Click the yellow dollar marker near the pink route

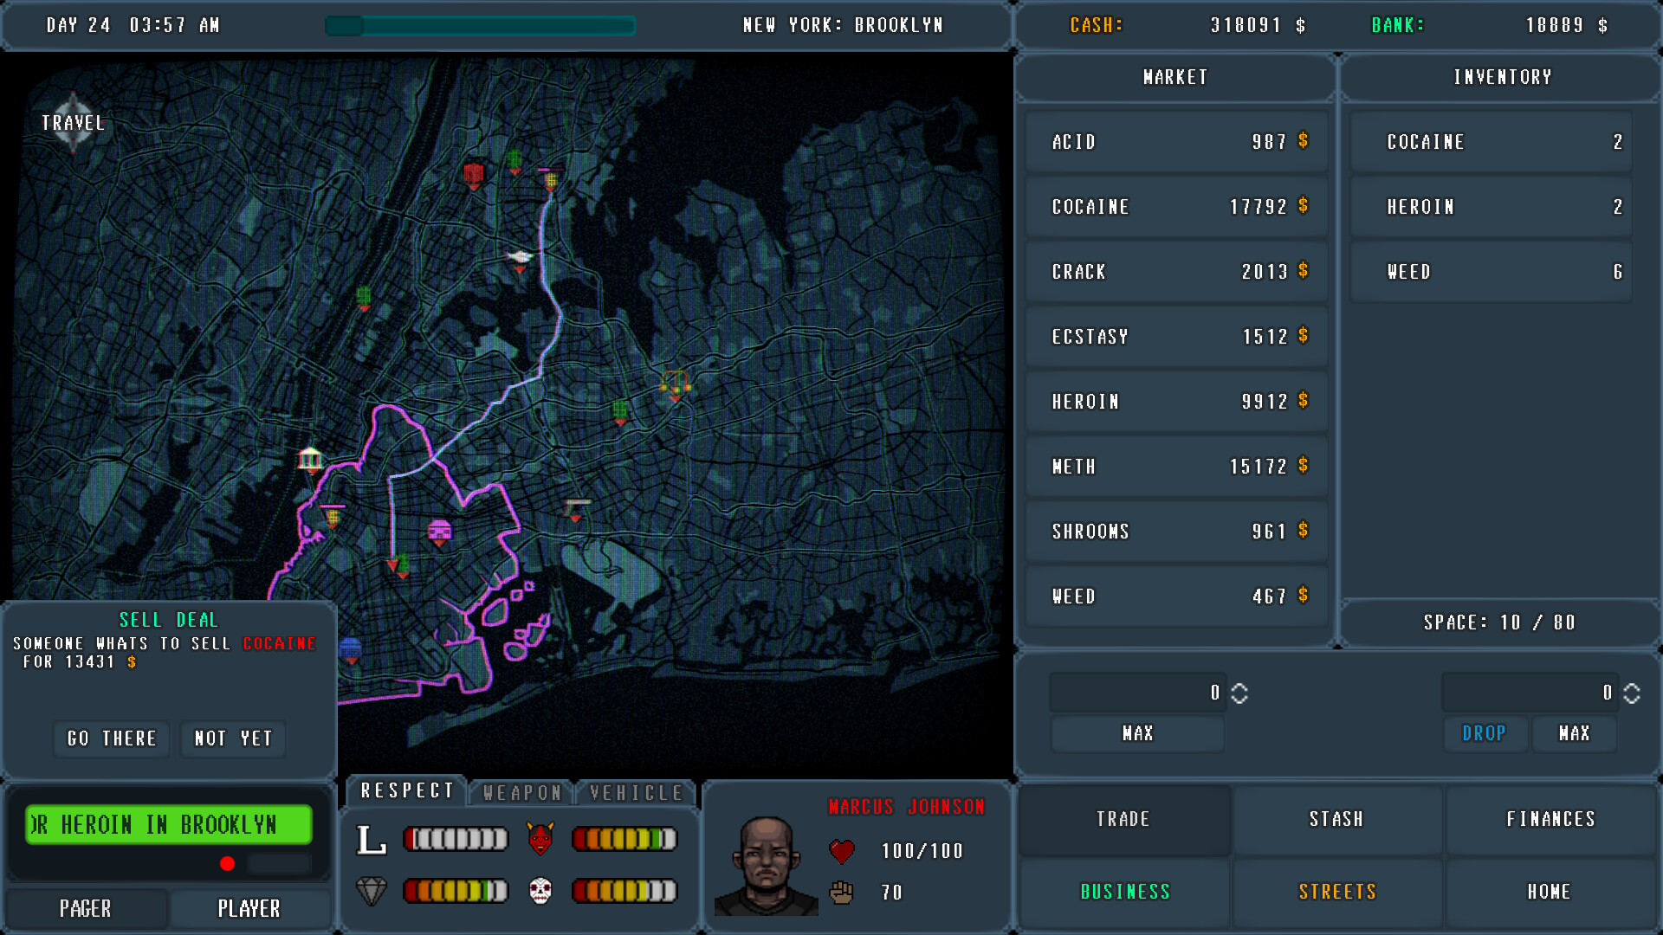(333, 517)
